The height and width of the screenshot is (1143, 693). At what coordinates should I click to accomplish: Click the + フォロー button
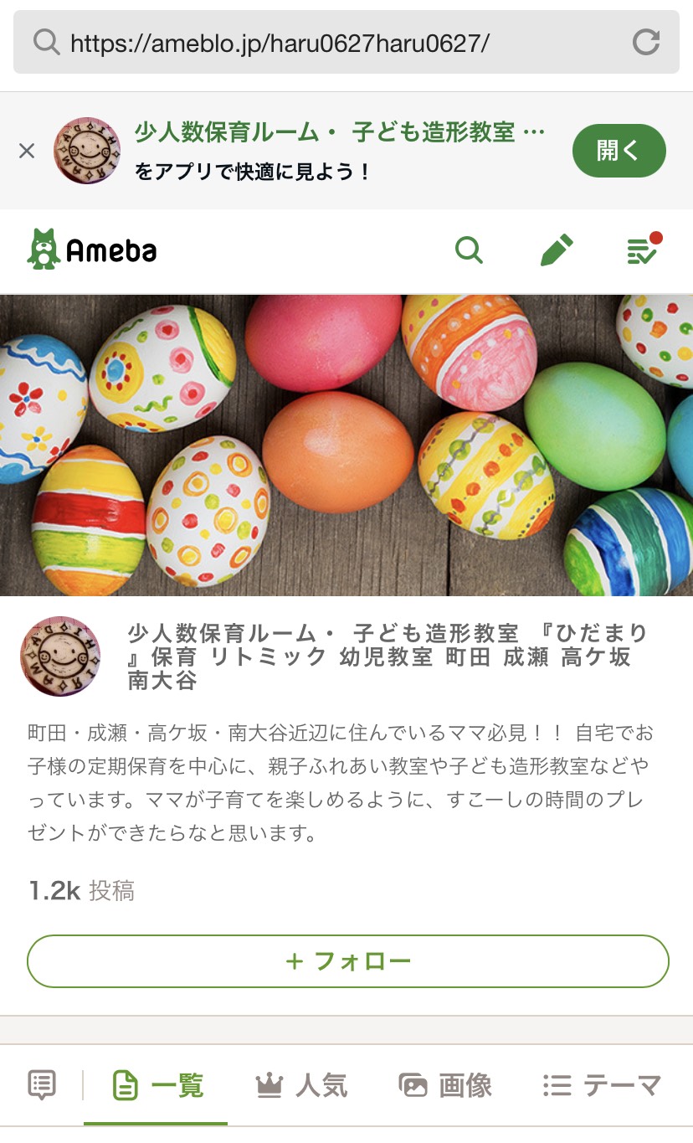point(348,961)
